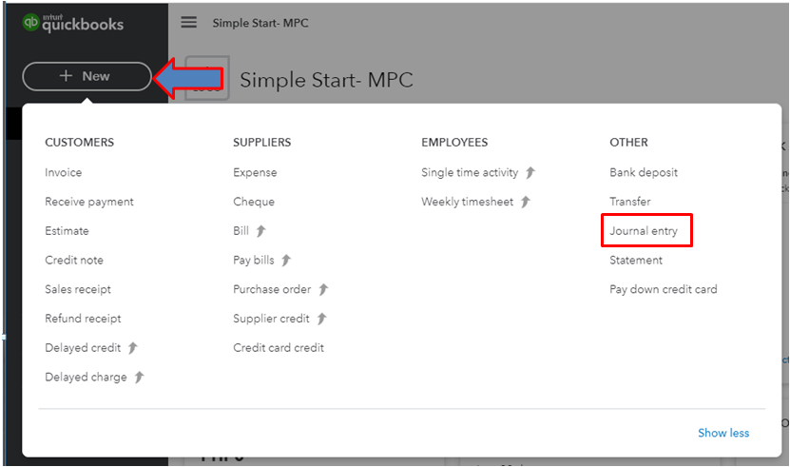Click the SUPPLIERS column heading
The image size is (790, 467).
(x=262, y=143)
